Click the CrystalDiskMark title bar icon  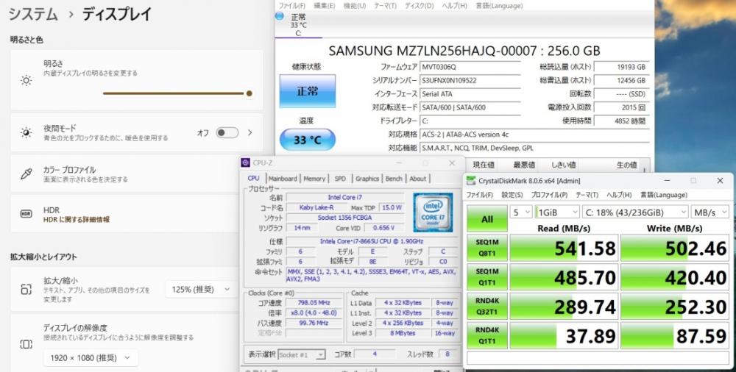point(472,180)
